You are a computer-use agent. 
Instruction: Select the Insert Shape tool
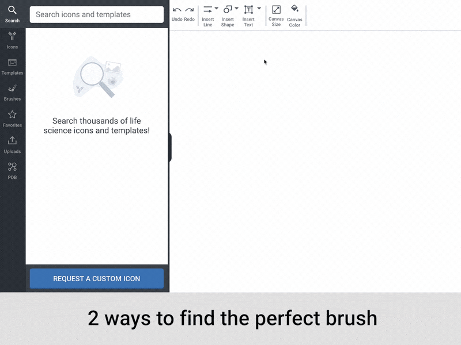[226, 10]
